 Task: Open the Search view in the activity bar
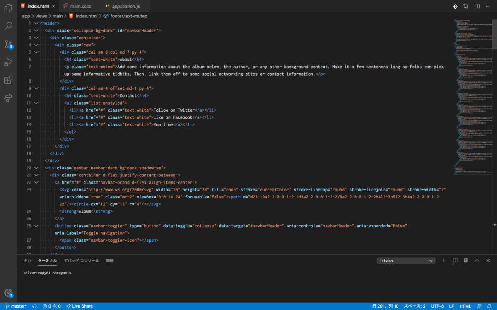point(8,26)
